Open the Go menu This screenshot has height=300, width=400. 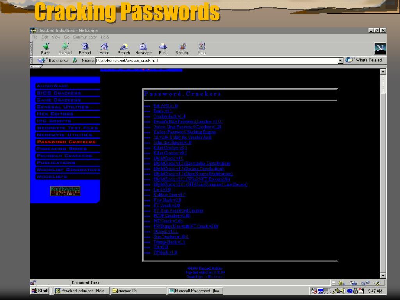(66, 37)
